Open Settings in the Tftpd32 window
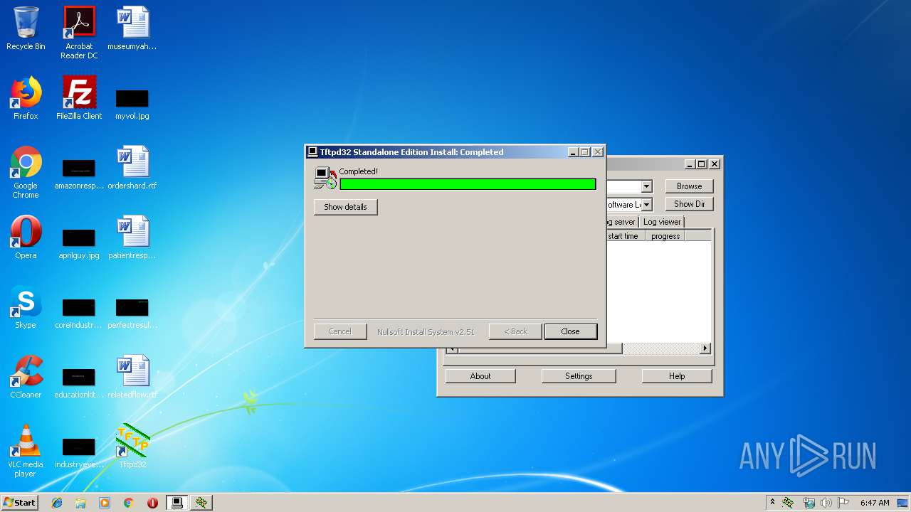The width and height of the screenshot is (911, 512). point(579,376)
